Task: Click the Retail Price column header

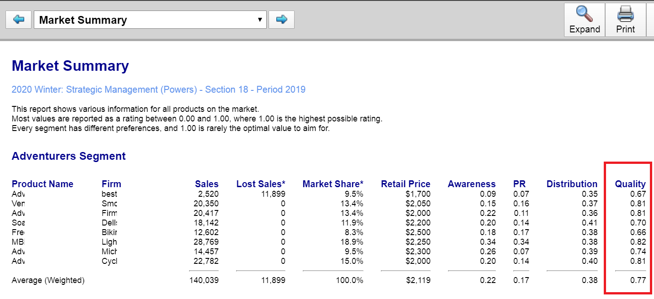Action: [406, 184]
